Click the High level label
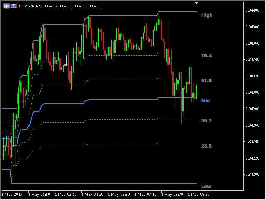 [207, 15]
